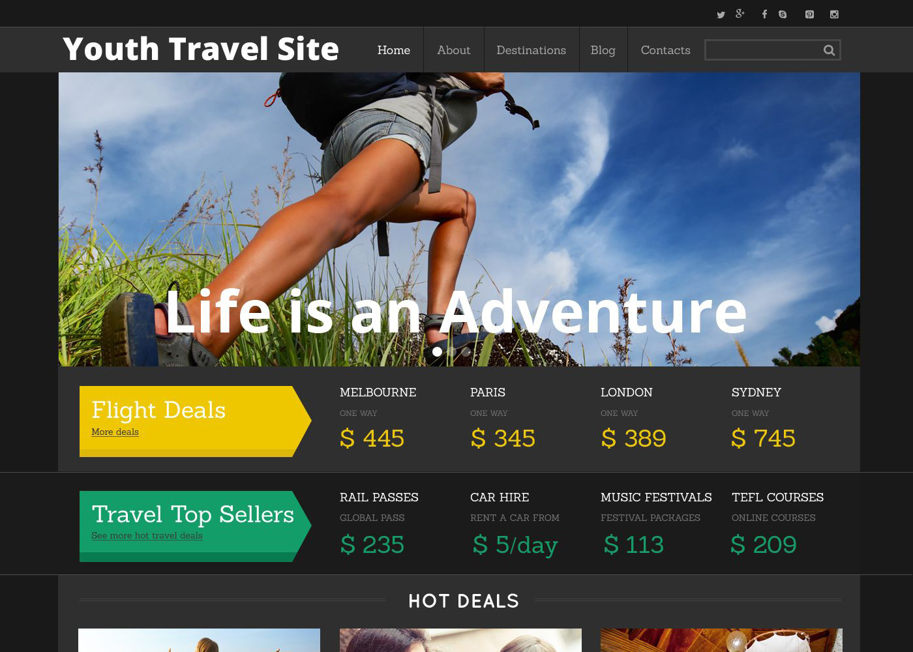This screenshot has height=652, width=913.
Task: Click the Youth Travel Site logo
Action: (x=201, y=49)
